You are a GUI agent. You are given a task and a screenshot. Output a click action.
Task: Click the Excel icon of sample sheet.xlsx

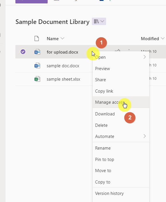[37, 79]
